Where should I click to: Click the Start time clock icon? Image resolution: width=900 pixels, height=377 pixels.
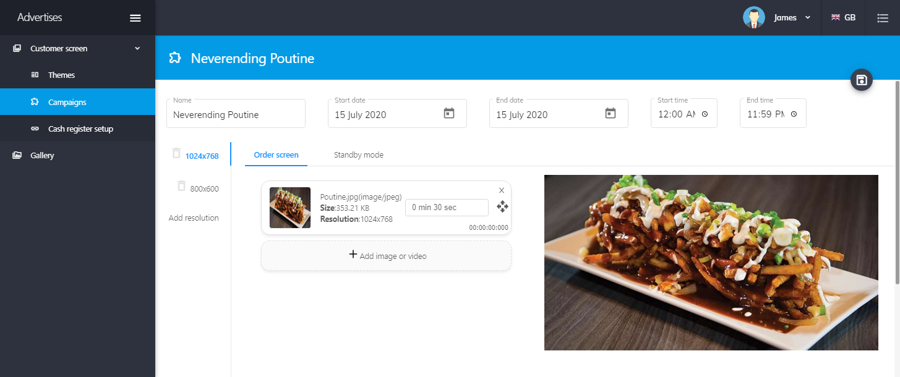point(705,114)
